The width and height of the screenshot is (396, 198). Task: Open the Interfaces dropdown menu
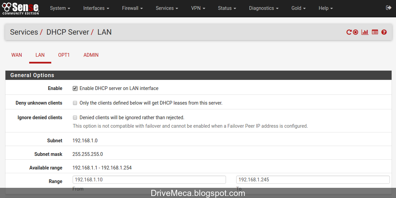96,8
